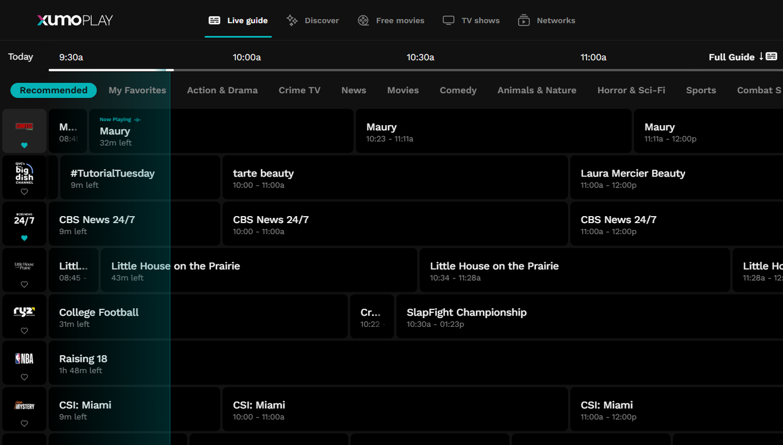Open the Discover section
The width and height of the screenshot is (783, 445).
pos(313,20)
